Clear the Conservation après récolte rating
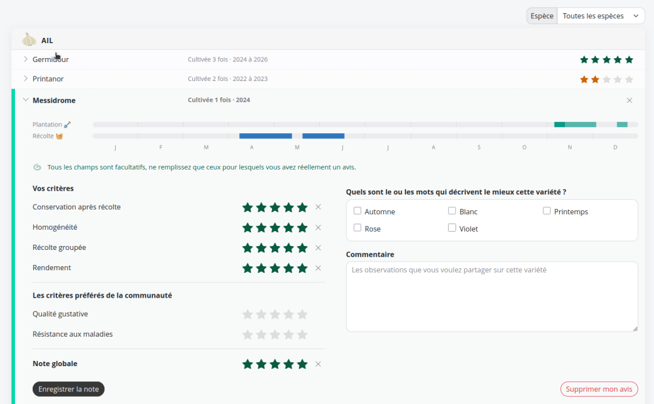This screenshot has height=404, width=654. (318, 207)
